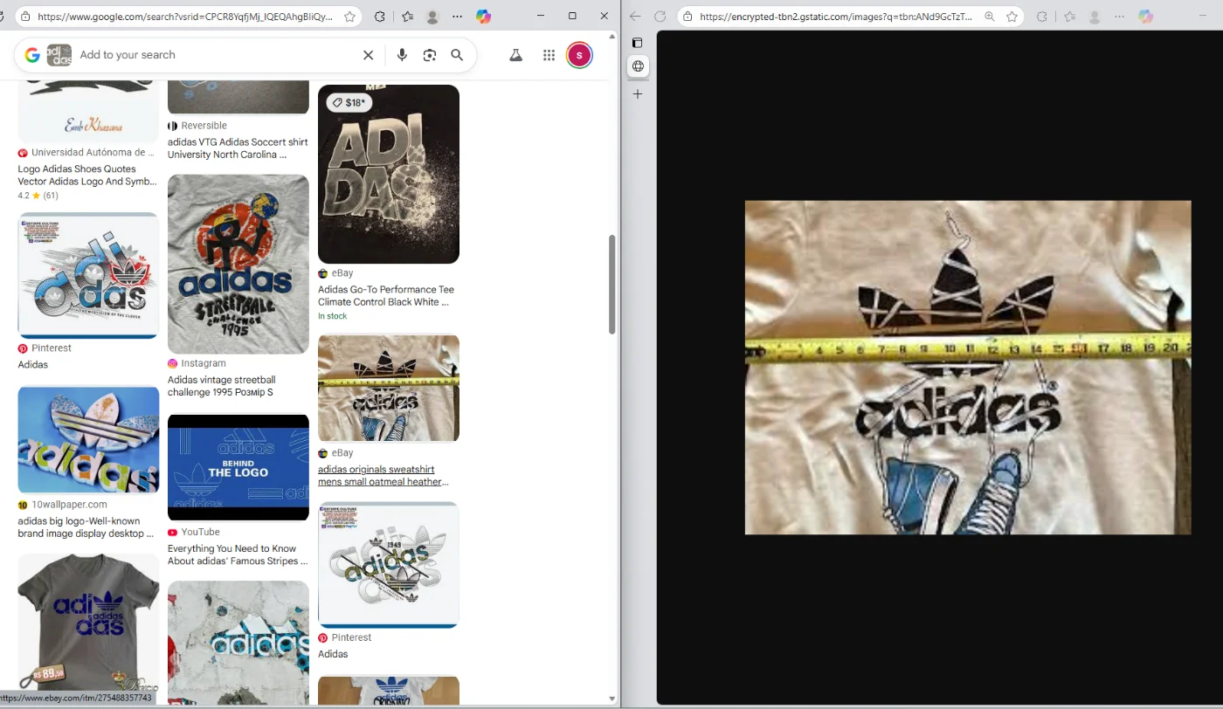Click the Google results vertical scrollbar
1223x709 pixels.
point(611,284)
